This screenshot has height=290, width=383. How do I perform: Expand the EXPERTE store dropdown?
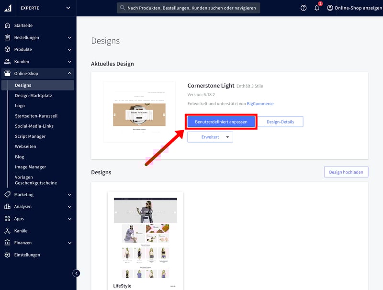tap(68, 8)
